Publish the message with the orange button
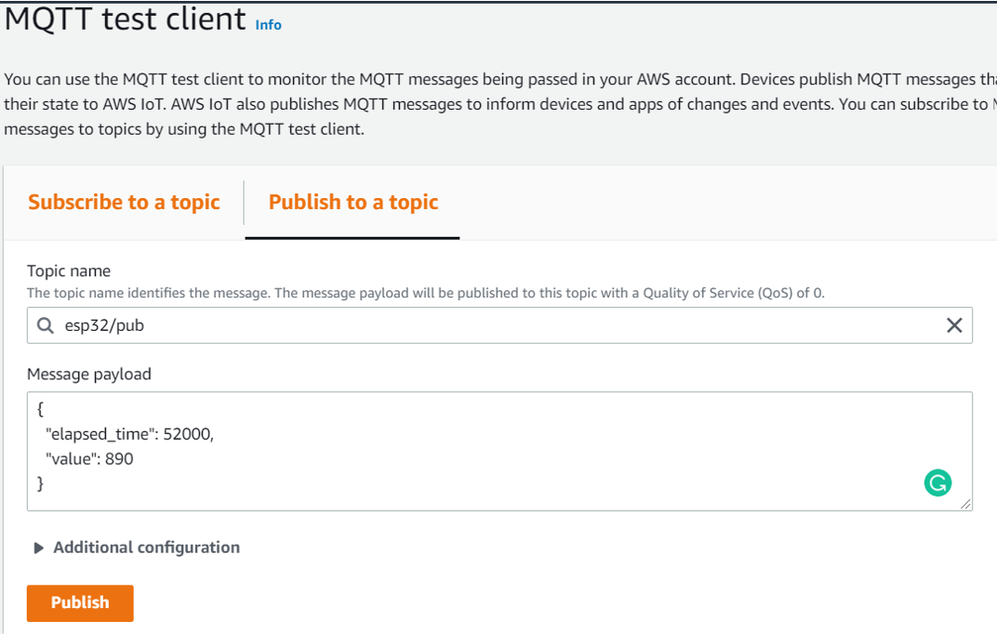 click(x=80, y=603)
